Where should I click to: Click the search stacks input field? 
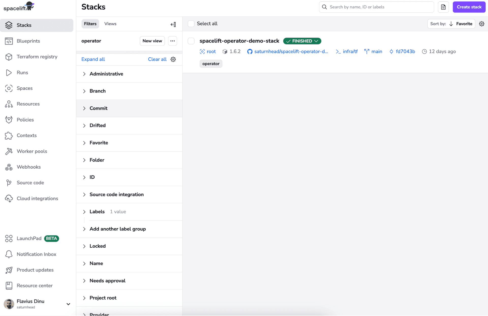(376, 7)
